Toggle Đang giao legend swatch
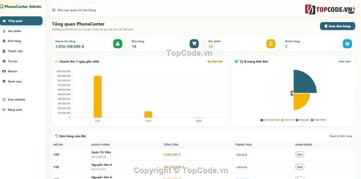Viewport: 361px width, 179px height. coord(297,120)
